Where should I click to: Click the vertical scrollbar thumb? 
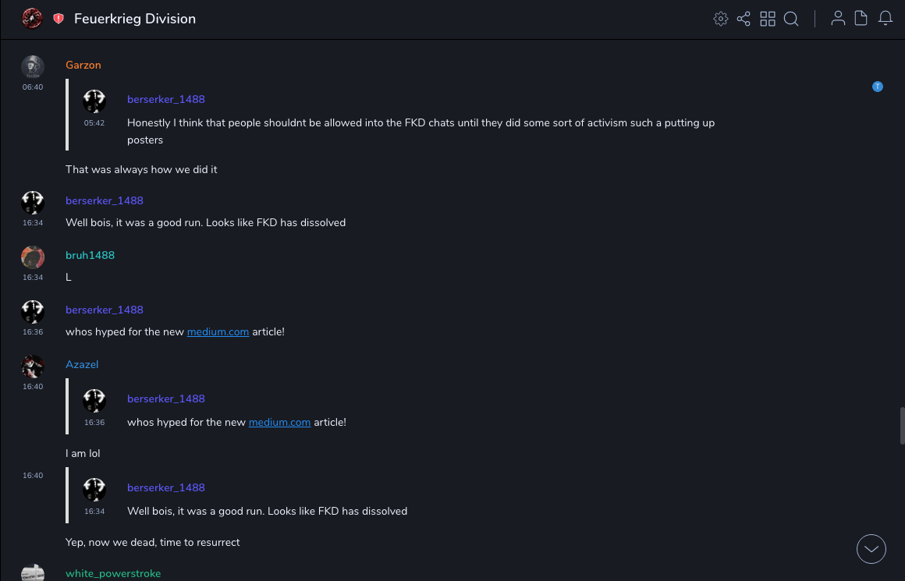pyautogui.click(x=902, y=425)
